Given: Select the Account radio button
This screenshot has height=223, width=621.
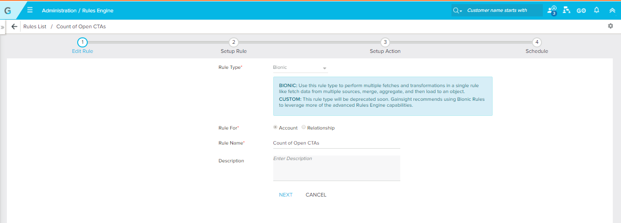Looking at the screenshot, I should point(275,127).
